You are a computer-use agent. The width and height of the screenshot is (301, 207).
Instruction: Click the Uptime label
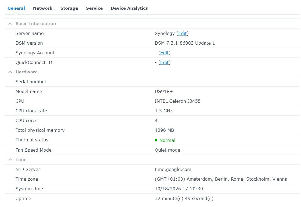pyautogui.click(x=23, y=199)
